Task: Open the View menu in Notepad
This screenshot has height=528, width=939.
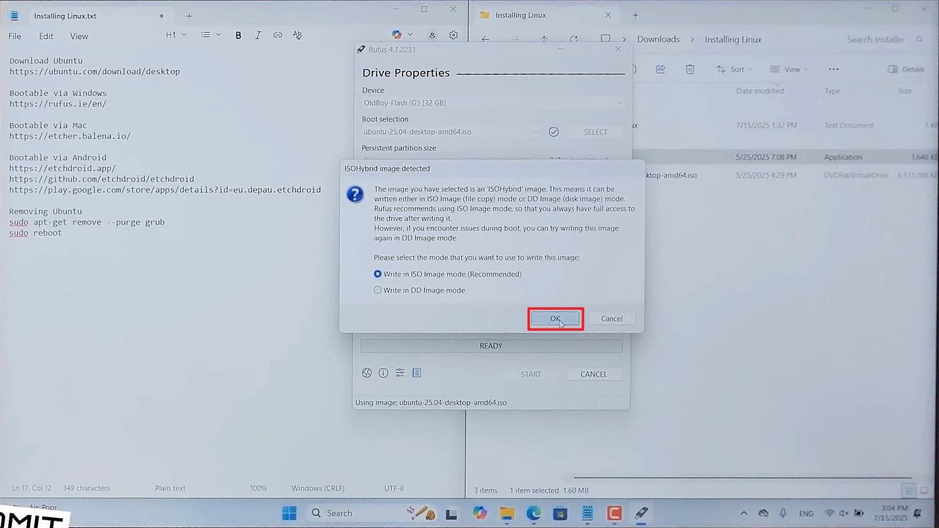Action: point(79,36)
